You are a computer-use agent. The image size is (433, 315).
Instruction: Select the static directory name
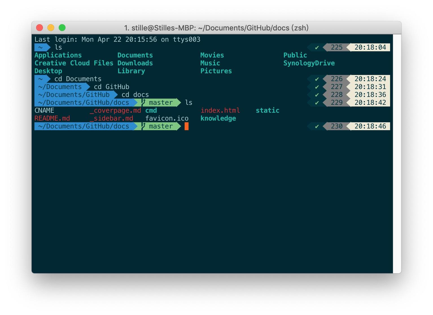pyautogui.click(x=268, y=110)
